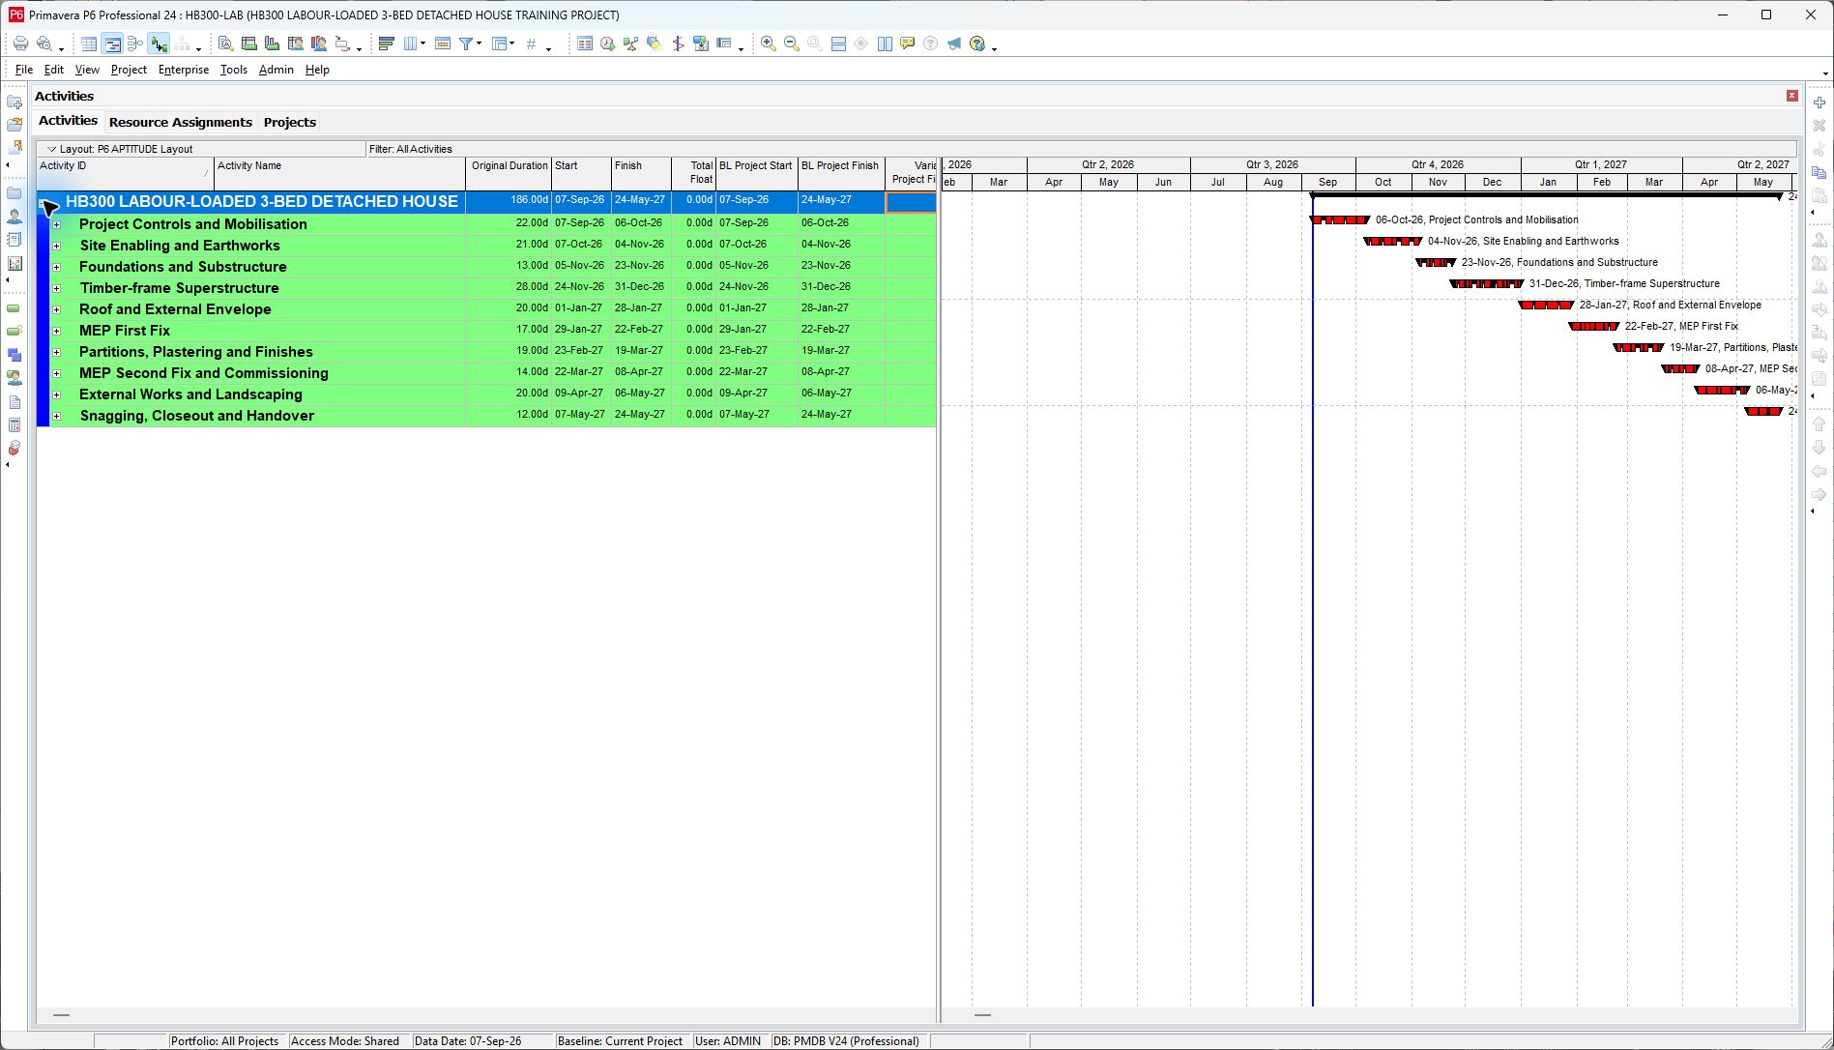Screen dimensions: 1834x1050
Task: Expand the Foundations and Substructure group
Action: tap(57, 267)
